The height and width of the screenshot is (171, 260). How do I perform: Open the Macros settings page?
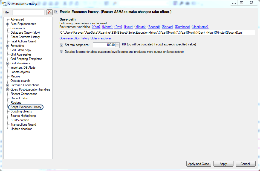click(x=15, y=76)
